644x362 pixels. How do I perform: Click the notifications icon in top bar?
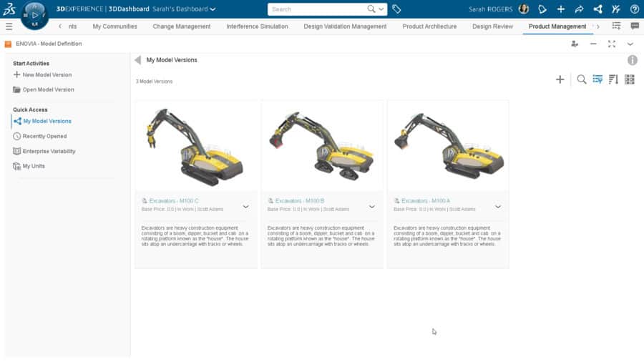tap(542, 9)
